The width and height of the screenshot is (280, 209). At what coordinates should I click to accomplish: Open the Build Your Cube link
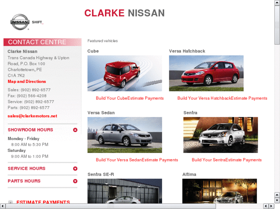tap(112, 98)
